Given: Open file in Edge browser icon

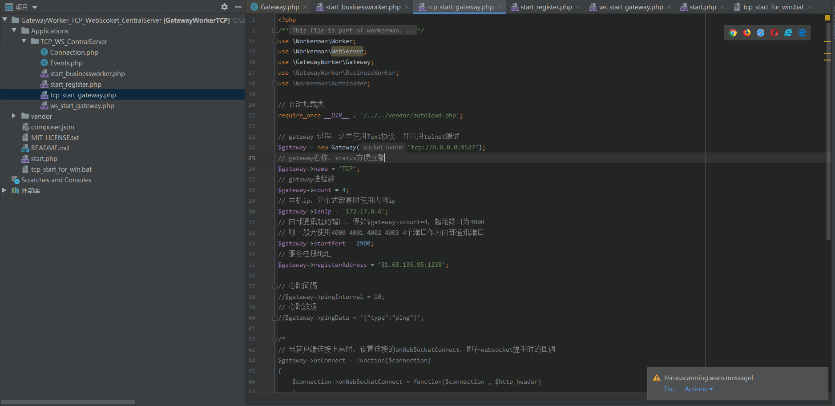Looking at the screenshot, I should pyautogui.click(x=802, y=32).
